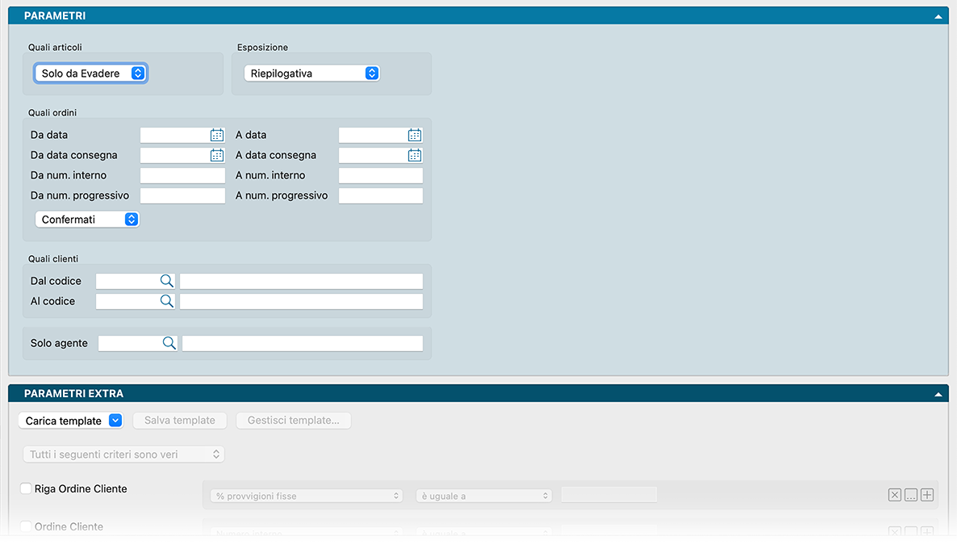Enable Ordine Cliente checkbox
The height and width of the screenshot is (557, 957).
[x=26, y=526]
